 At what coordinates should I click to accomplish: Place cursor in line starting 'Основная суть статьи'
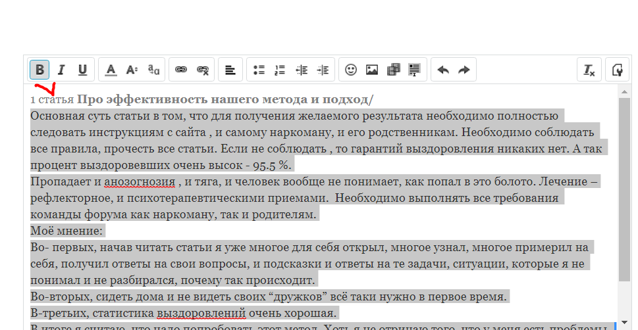coord(294,116)
